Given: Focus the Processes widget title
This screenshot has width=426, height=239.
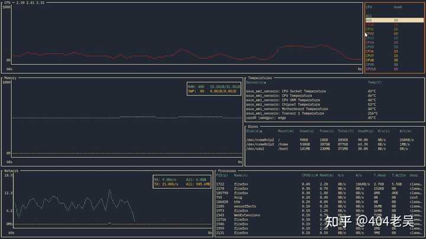Looking at the screenshot, I should (x=227, y=171).
